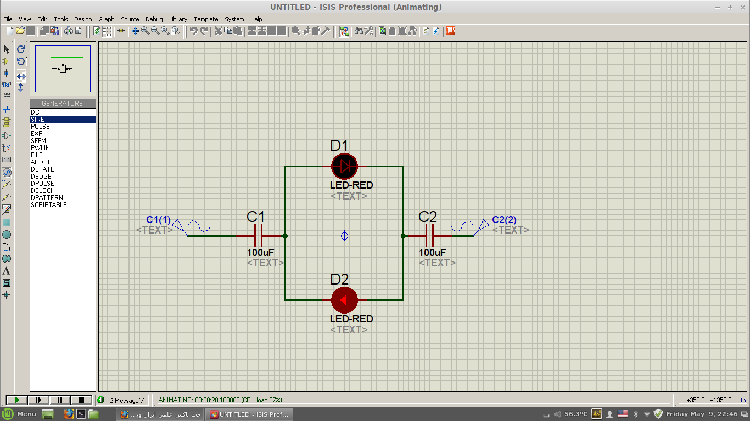The height and width of the screenshot is (421, 750).
Task: Select the 2D circle graphics tool
Action: point(7,235)
